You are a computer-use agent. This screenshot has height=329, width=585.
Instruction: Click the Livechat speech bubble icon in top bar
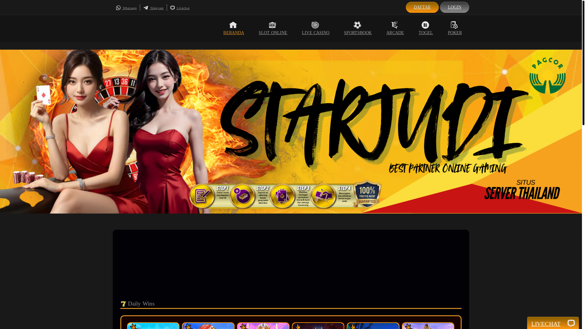(x=173, y=8)
